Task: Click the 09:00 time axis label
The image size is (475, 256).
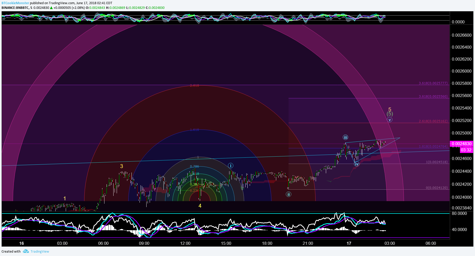Action: [144, 243]
